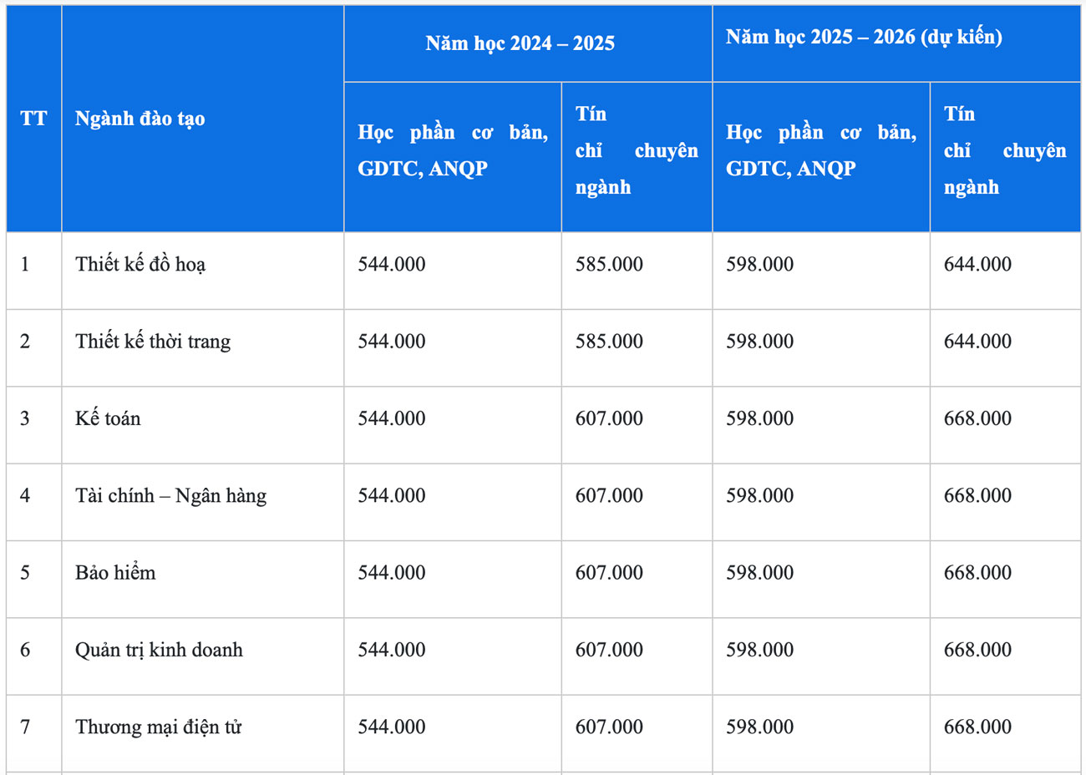The height and width of the screenshot is (775, 1086).
Task: Click 598.000 in the Thiết kế thời trang row
Action: [x=760, y=342]
